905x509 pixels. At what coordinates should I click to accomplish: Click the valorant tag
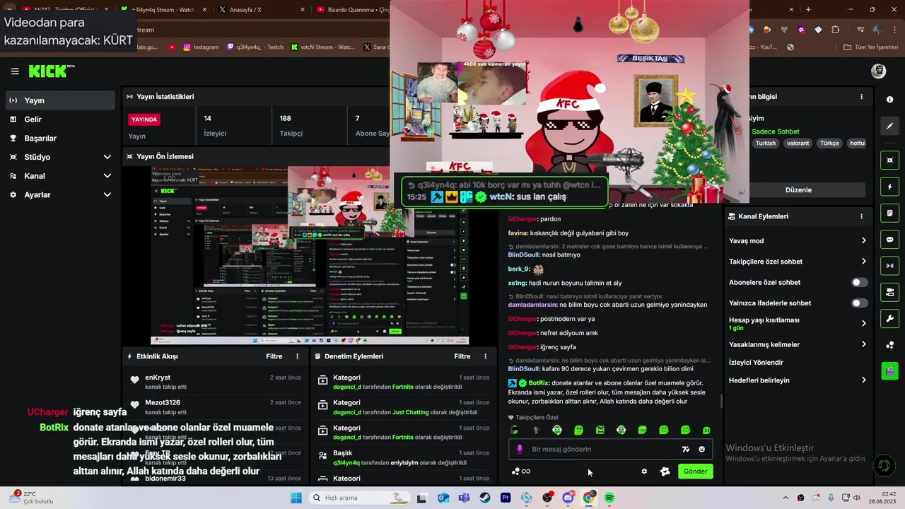tap(798, 143)
